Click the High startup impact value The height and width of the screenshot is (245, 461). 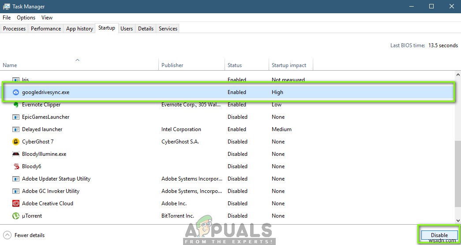277,92
